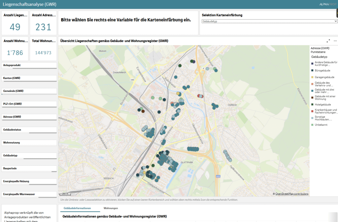
Task: Click the Bürogebäude legend color square
Action: (x=312, y=70)
